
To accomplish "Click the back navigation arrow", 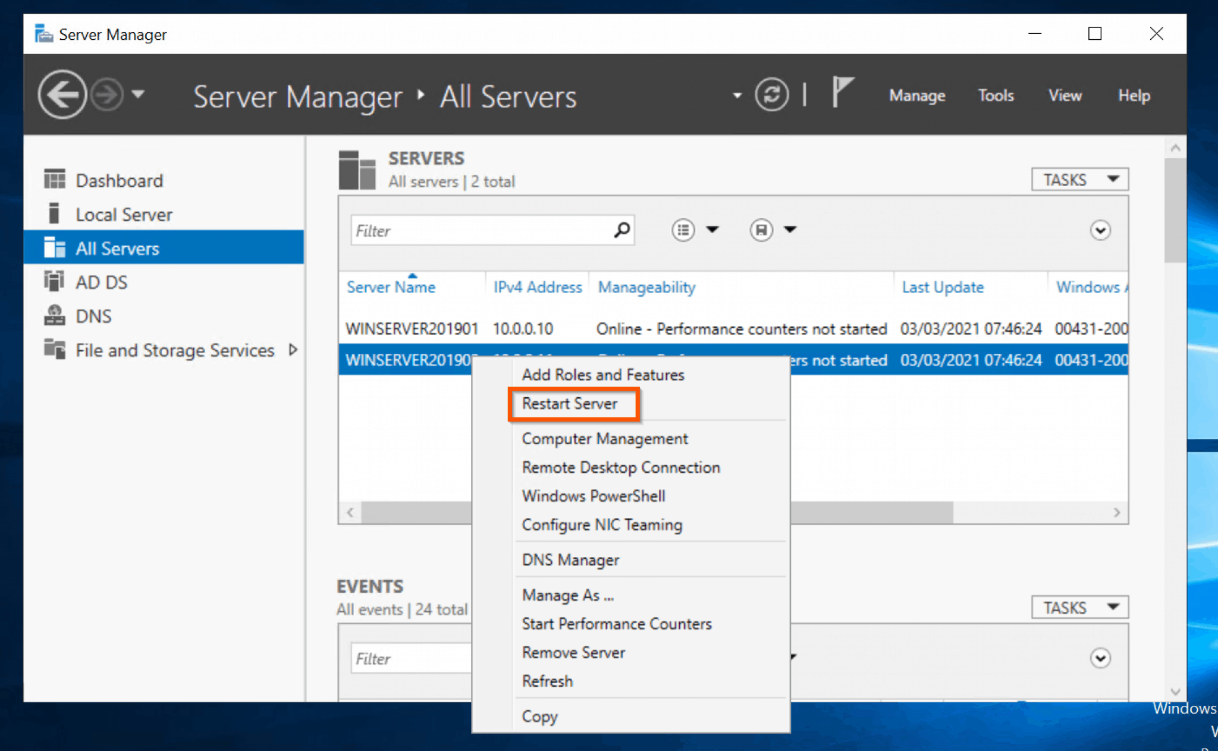I will click(x=62, y=94).
